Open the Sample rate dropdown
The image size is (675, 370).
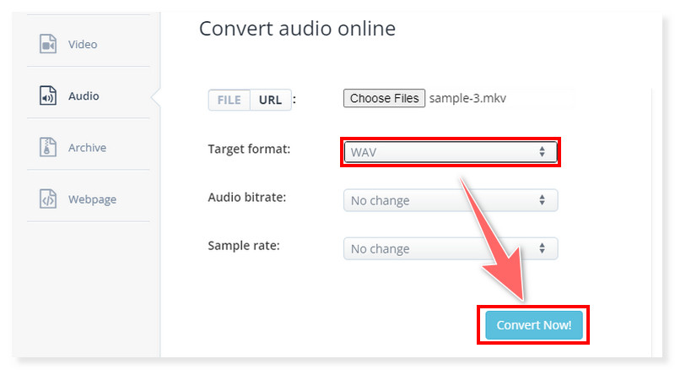pos(450,249)
